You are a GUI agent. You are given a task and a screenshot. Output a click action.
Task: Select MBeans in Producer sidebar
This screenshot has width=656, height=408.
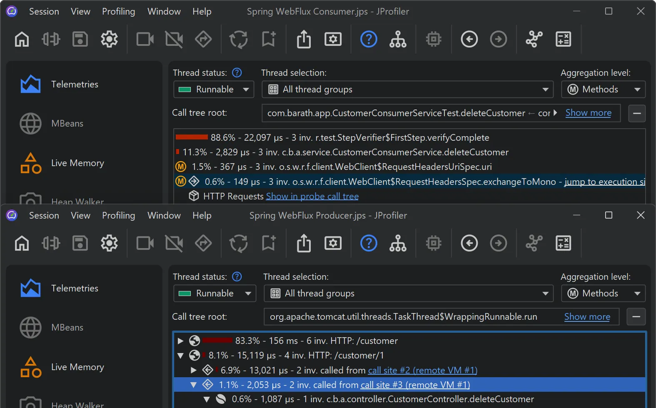click(52, 328)
